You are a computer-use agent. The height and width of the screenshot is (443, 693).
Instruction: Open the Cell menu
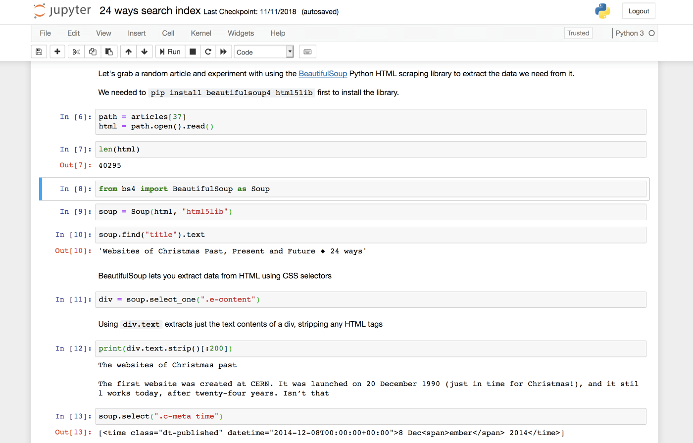(168, 33)
